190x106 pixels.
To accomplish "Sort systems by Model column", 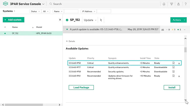I will pyautogui.click(x=39, y=27).
